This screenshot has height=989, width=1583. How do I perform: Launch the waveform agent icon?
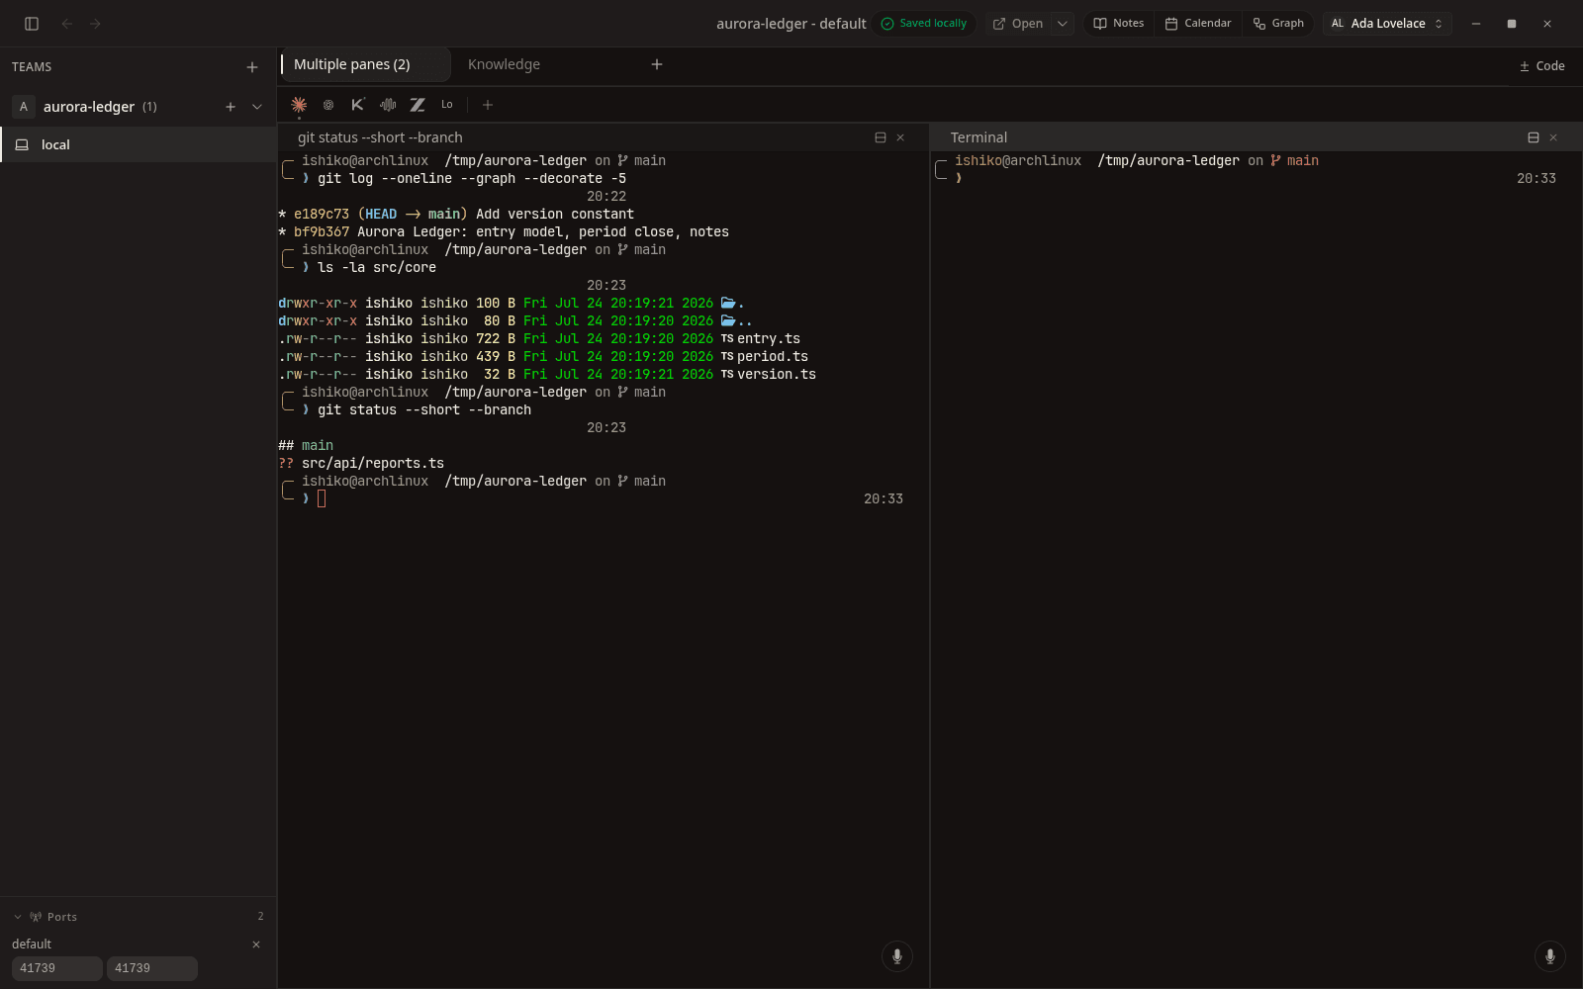388,105
